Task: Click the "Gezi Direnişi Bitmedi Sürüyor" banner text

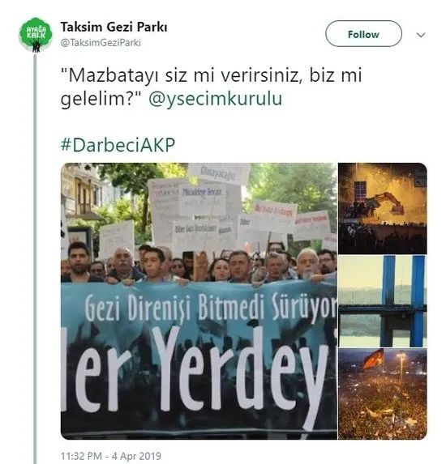Action: (x=211, y=307)
